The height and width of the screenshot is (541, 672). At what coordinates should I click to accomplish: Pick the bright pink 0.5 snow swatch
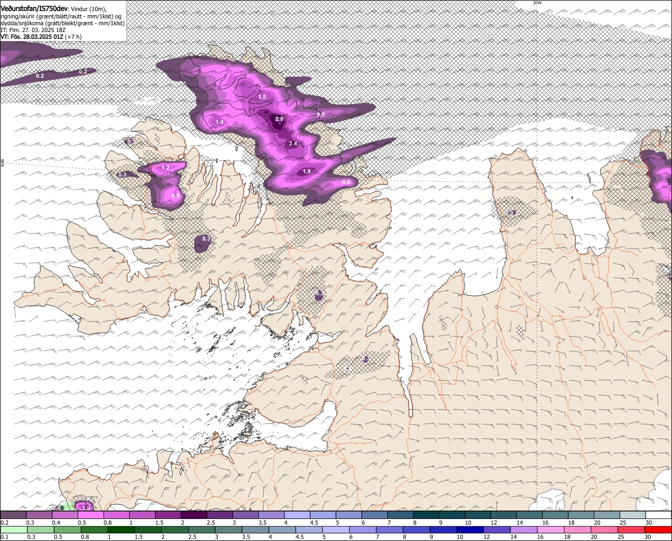[90, 515]
